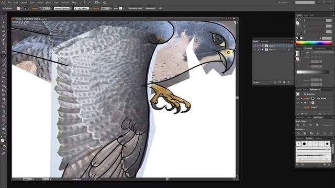
Task: Pick a color from the Color spectrum bar
Action: pyautogui.click(x=314, y=43)
